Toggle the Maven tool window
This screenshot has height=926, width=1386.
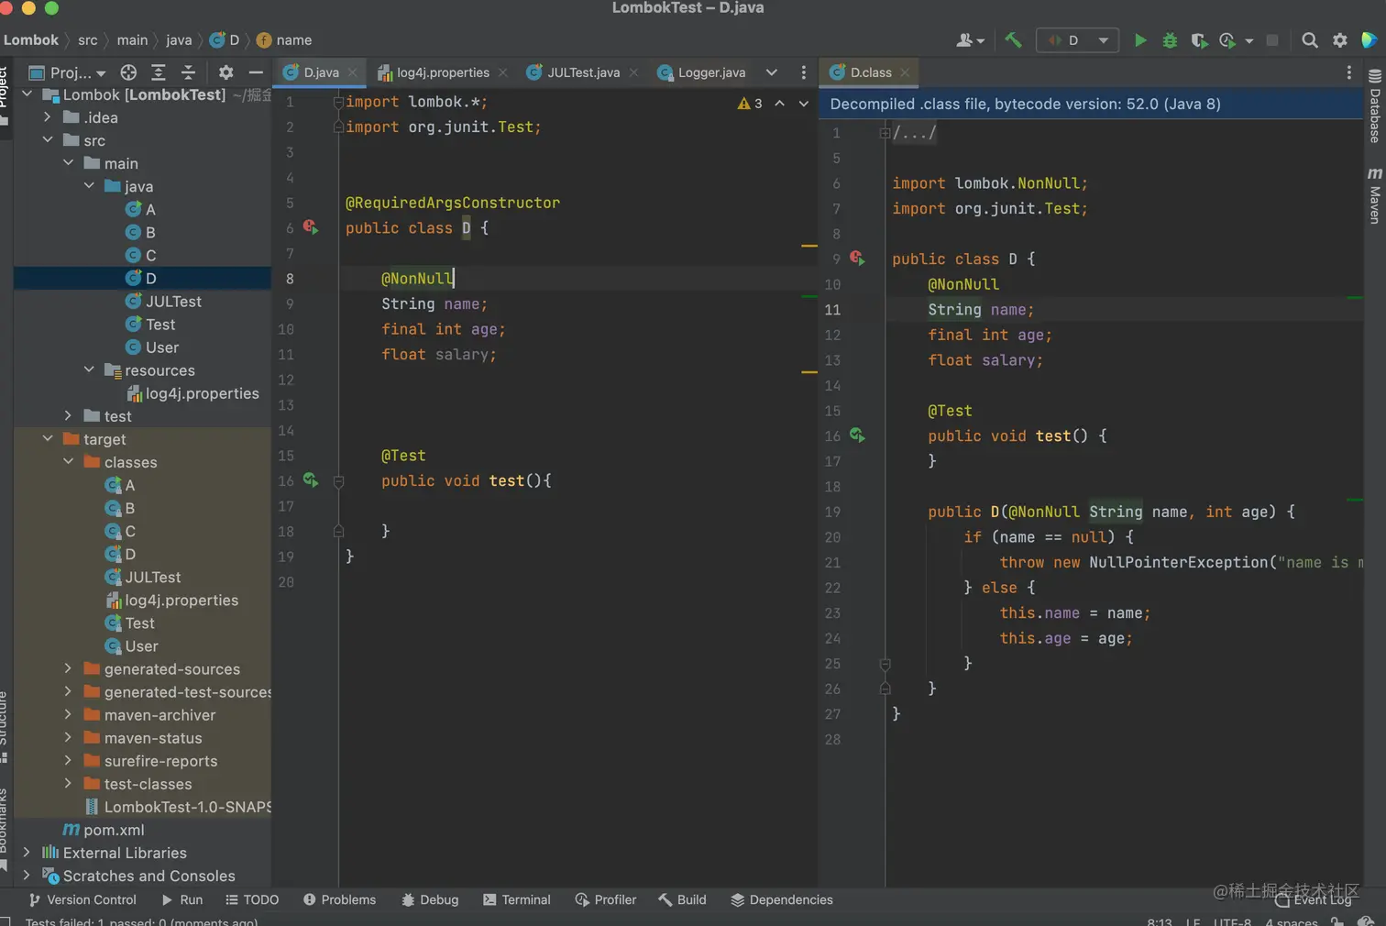pos(1374,195)
